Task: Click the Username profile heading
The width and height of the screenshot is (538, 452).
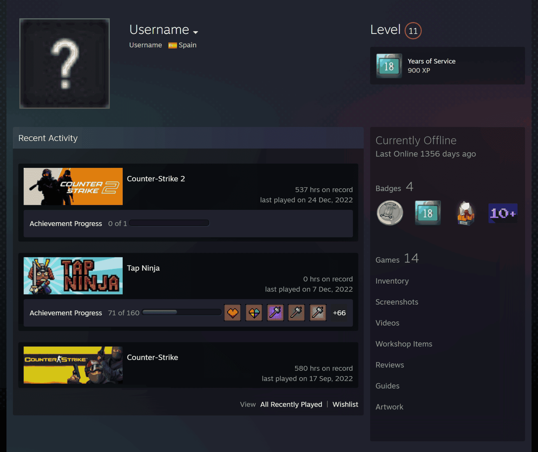Action: click(x=159, y=30)
